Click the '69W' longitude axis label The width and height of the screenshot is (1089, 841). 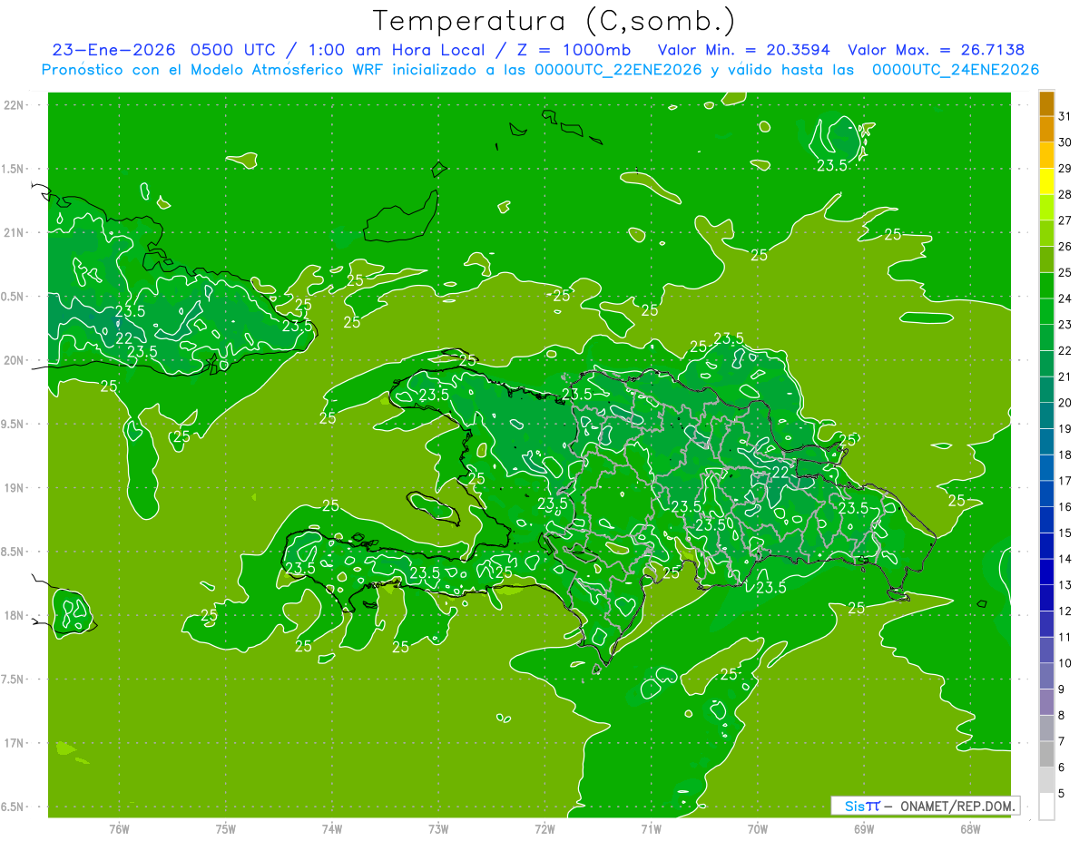click(864, 828)
